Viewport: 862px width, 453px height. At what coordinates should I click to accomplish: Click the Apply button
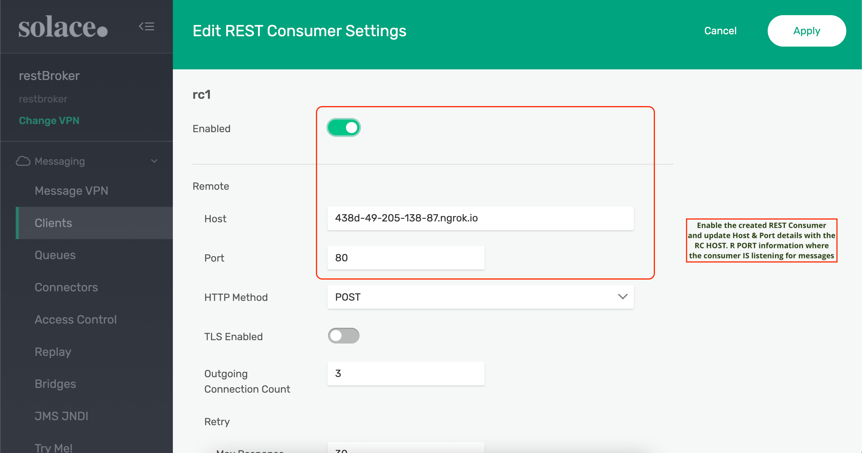click(806, 31)
